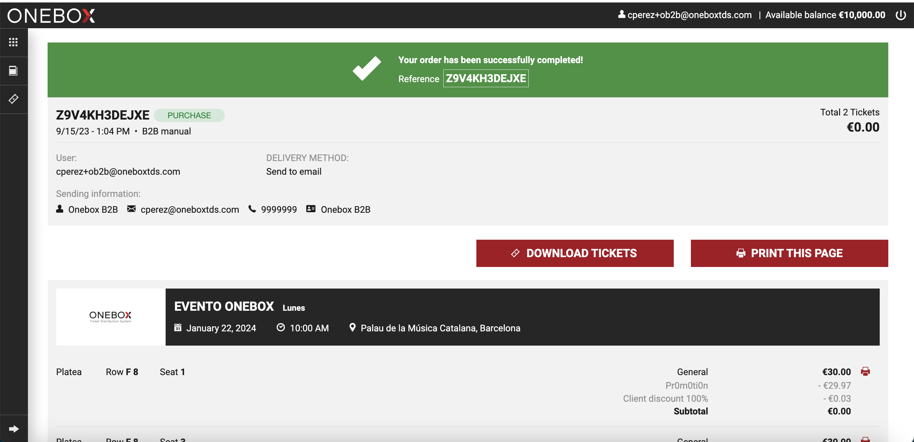
Task: Expand sidebar with the arrow icon
Action: point(13,429)
